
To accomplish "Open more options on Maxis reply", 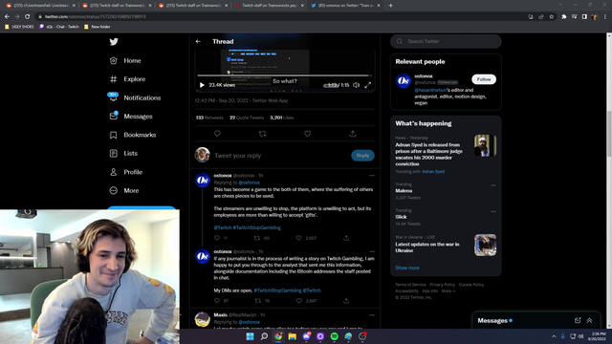I will coord(372,314).
